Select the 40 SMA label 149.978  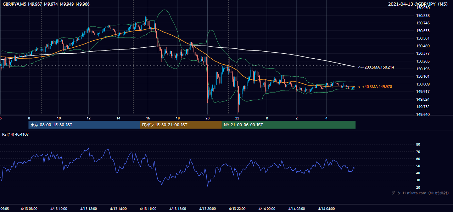pos(375,87)
